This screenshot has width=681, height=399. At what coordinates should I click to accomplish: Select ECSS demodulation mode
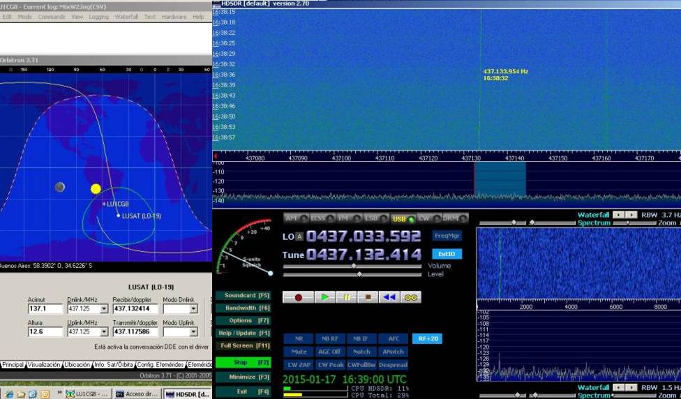(x=322, y=218)
